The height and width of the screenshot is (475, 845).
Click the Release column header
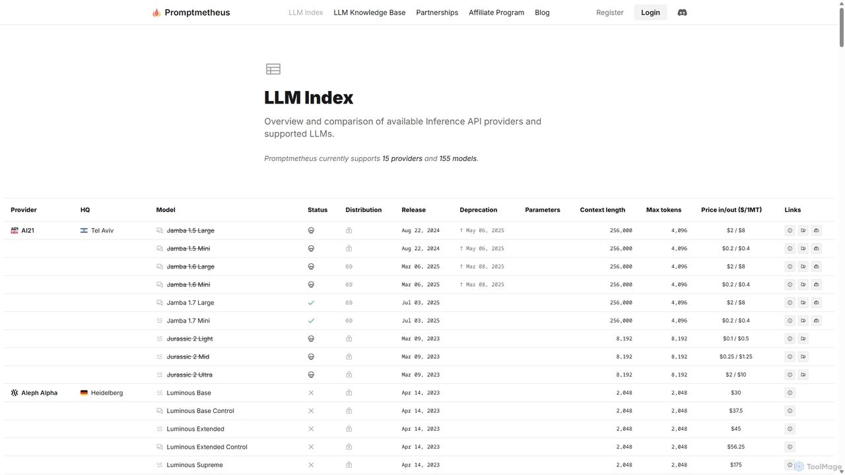tap(413, 210)
